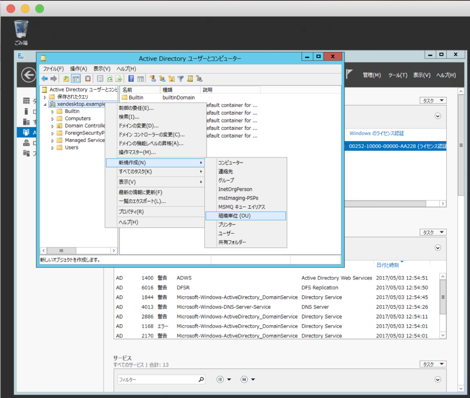Select the Dashboard icon in Server Manager sidebar

click(26, 101)
